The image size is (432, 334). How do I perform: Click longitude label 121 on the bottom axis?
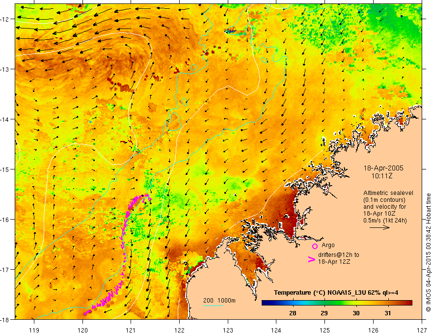click(x=131, y=330)
